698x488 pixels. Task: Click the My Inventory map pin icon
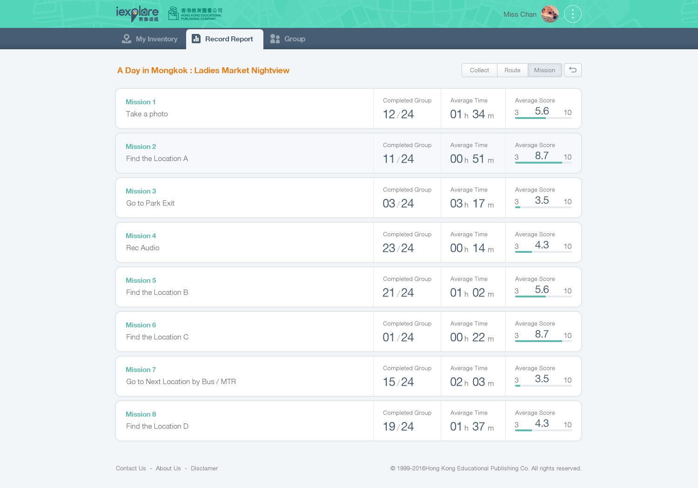pos(126,39)
